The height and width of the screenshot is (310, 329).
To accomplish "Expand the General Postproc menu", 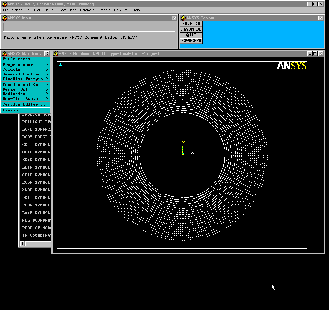I will click(26, 74).
